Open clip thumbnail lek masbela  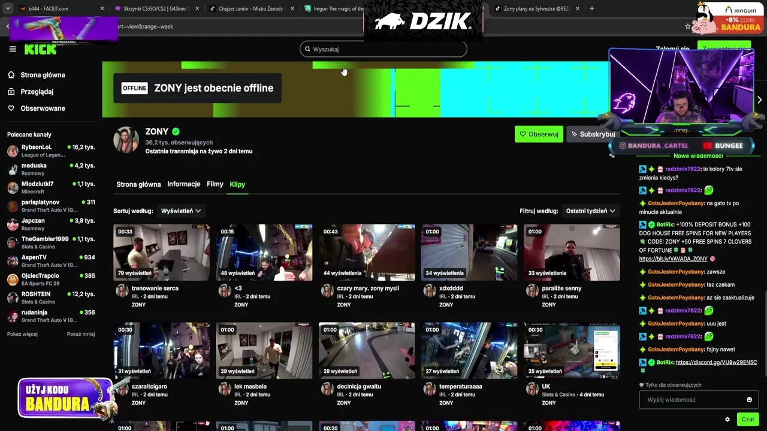pos(264,351)
